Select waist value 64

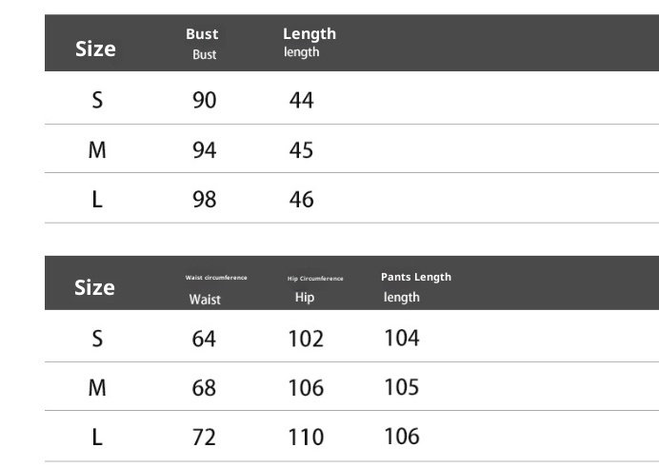(204, 339)
